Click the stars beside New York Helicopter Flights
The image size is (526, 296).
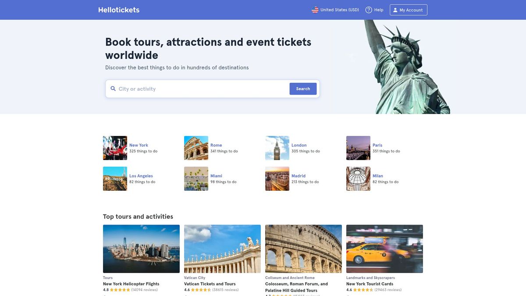119,289
